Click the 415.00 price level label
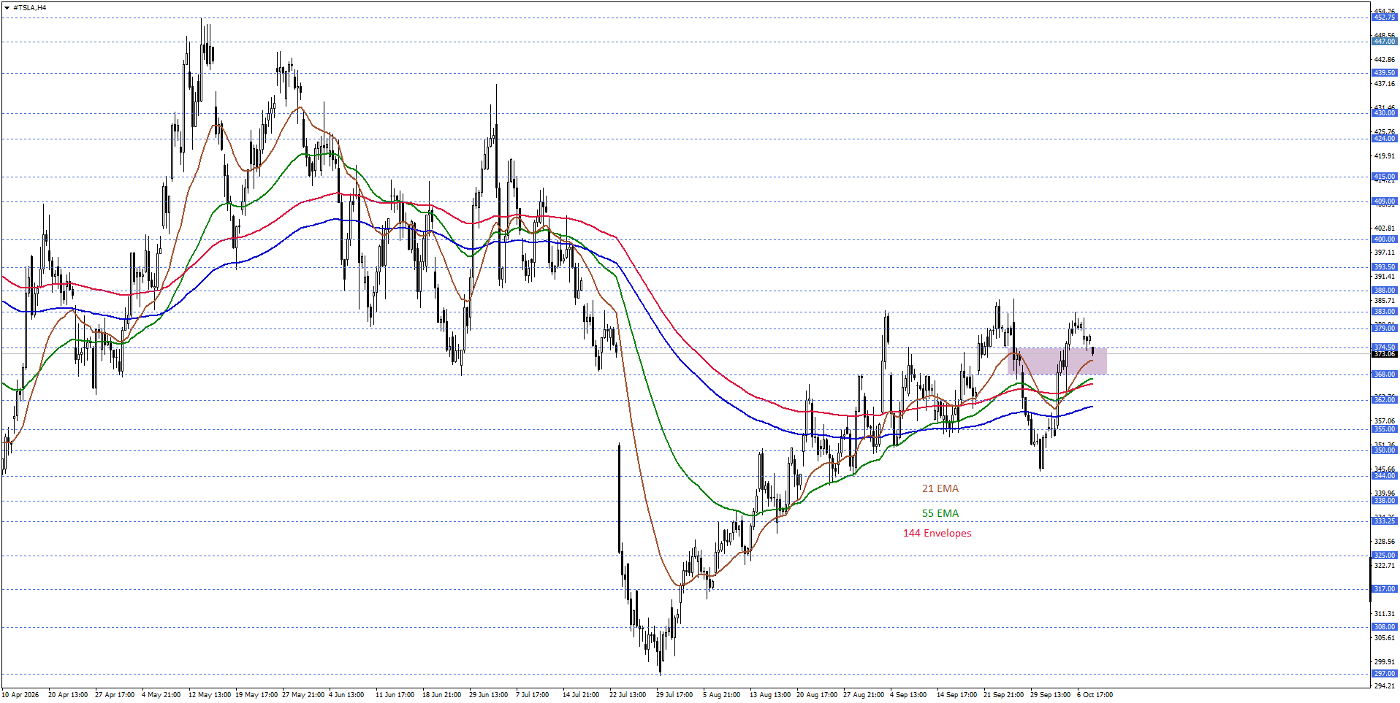 (1385, 177)
